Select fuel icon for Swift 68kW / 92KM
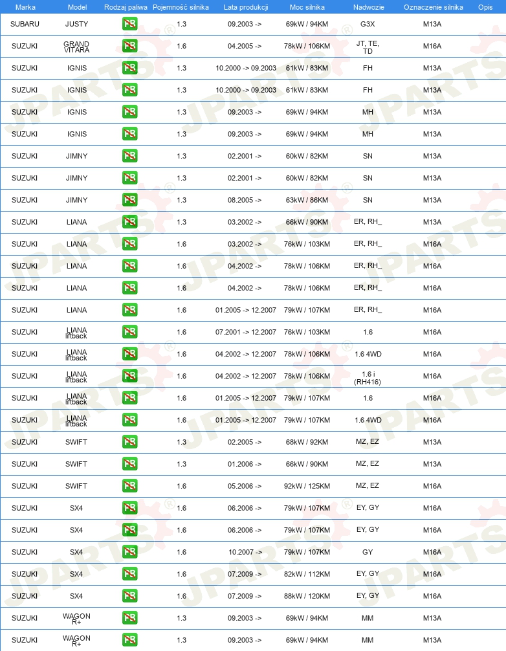This screenshot has height=651, width=506. [130, 442]
